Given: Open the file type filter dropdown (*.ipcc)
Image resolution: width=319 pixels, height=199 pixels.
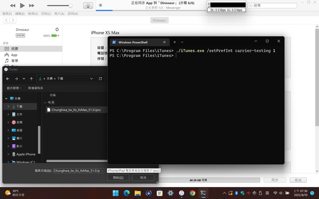Looking at the screenshot, I should click(134, 171).
